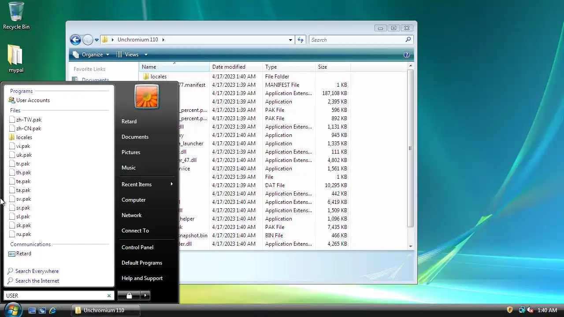Screen dimensions: 564x317
Task: Click the security shield tray icon
Action: [510, 310]
